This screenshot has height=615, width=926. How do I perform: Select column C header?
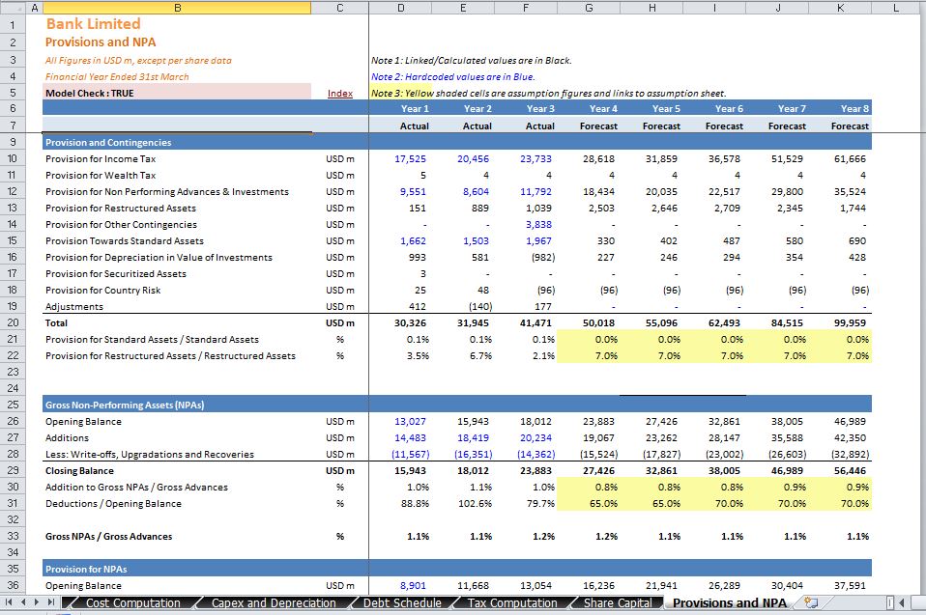pos(339,8)
